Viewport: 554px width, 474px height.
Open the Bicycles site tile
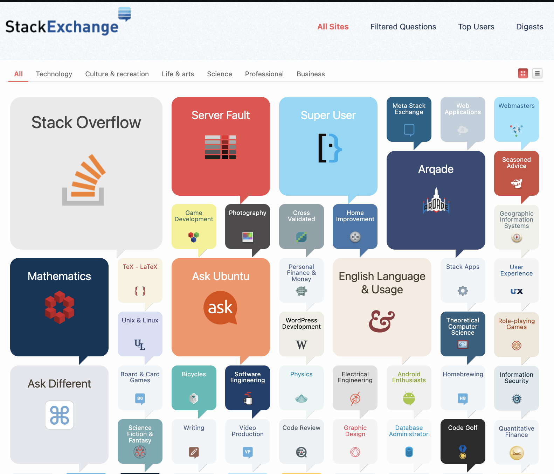point(194,388)
